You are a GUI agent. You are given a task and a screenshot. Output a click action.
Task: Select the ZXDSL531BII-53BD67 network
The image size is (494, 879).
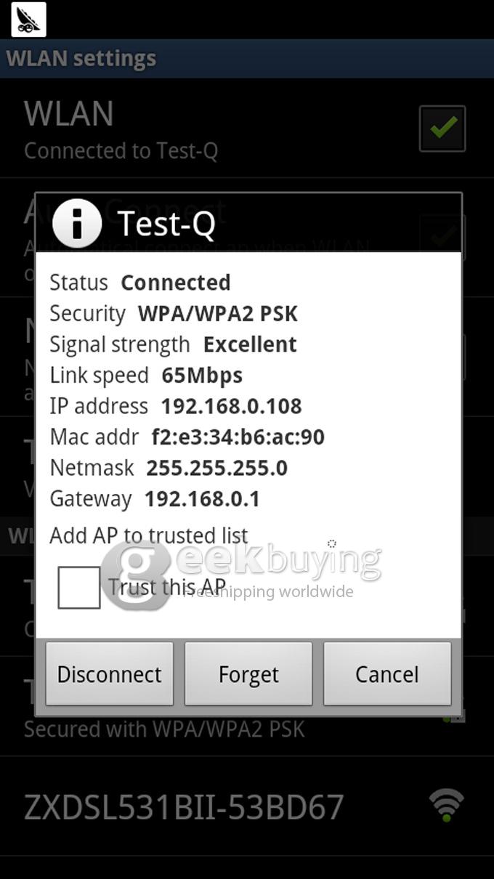click(x=247, y=806)
